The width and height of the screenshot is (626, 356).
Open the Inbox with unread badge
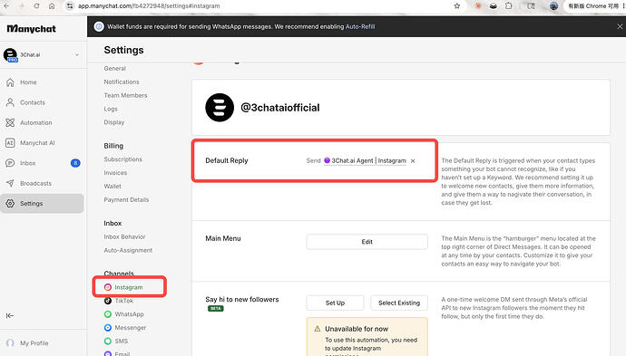[43, 163]
